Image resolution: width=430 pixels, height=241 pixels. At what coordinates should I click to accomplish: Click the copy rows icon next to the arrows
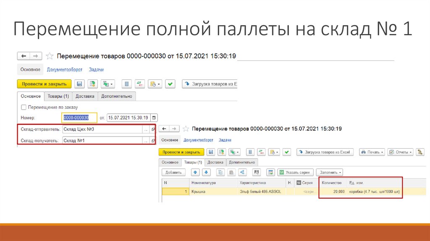pos(220,172)
